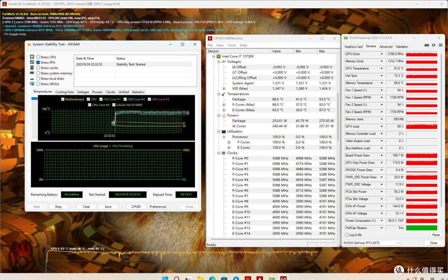This screenshot has height=280, width=448.
Task: Click the GPU Temperature red sensor graph
Action: pos(422,68)
